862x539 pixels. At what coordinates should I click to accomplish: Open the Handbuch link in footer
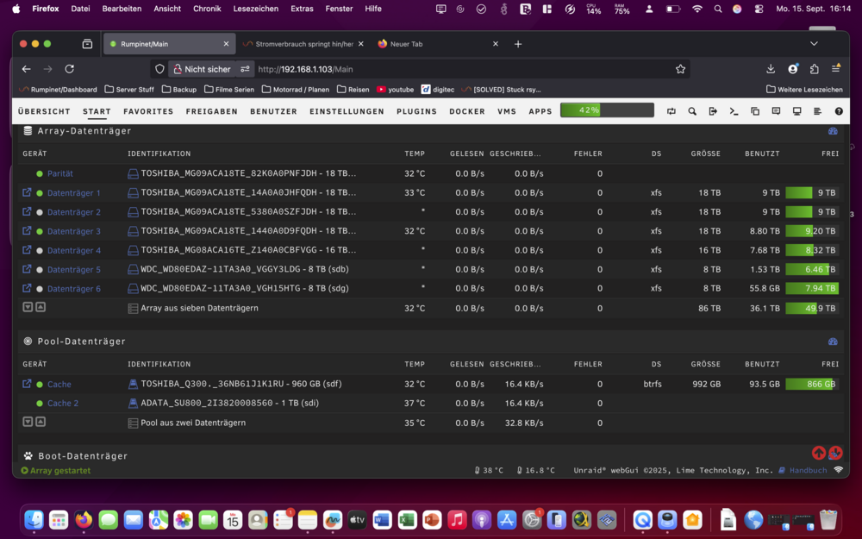pos(809,470)
